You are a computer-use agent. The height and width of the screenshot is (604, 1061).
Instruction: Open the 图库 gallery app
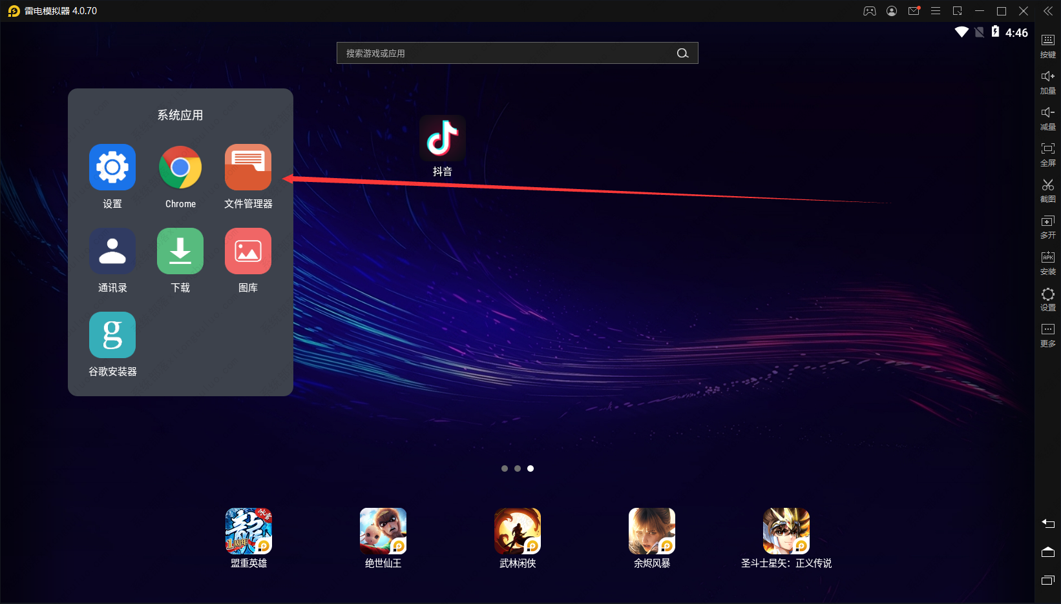248,252
